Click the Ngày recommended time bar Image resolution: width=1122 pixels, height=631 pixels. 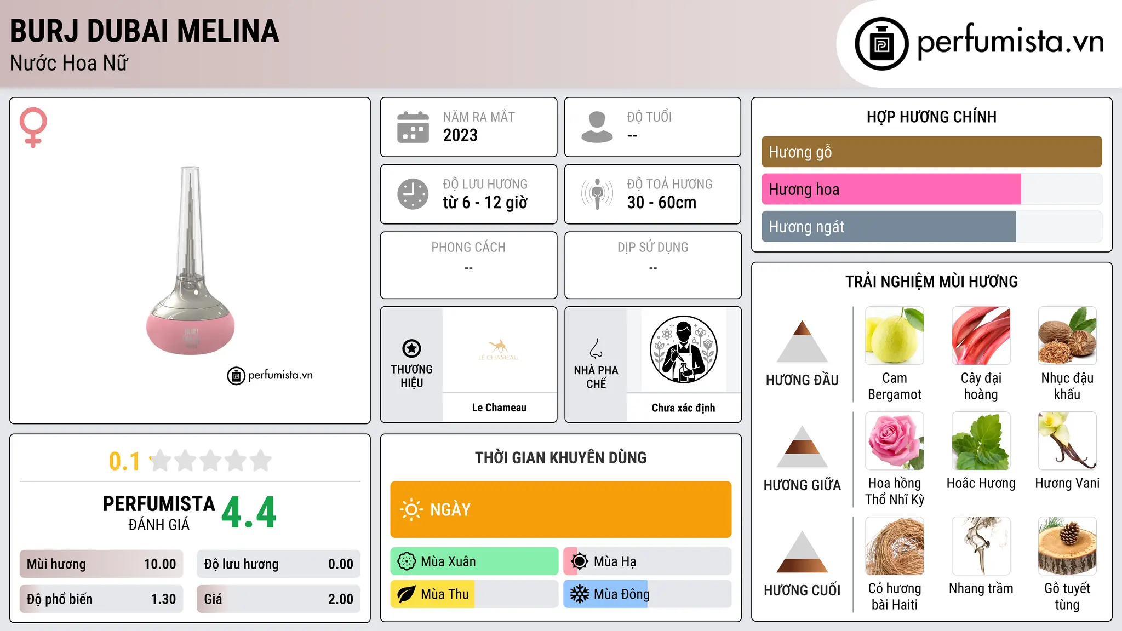(560, 509)
